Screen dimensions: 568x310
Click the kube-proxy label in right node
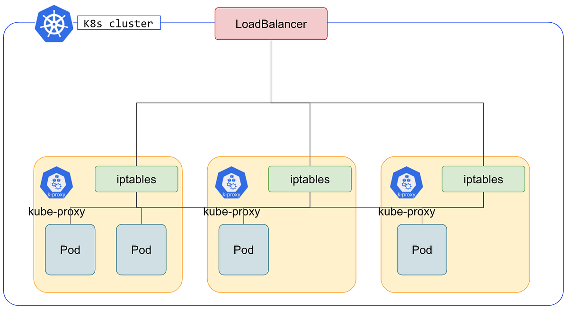407,212
